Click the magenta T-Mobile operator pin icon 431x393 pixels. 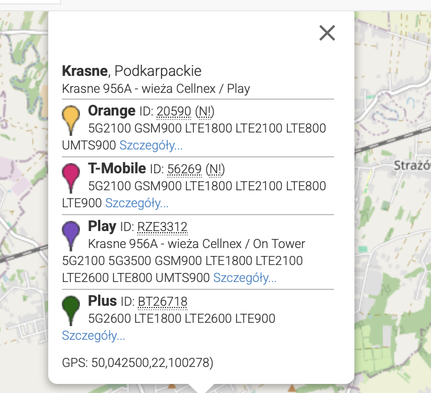[71, 178]
